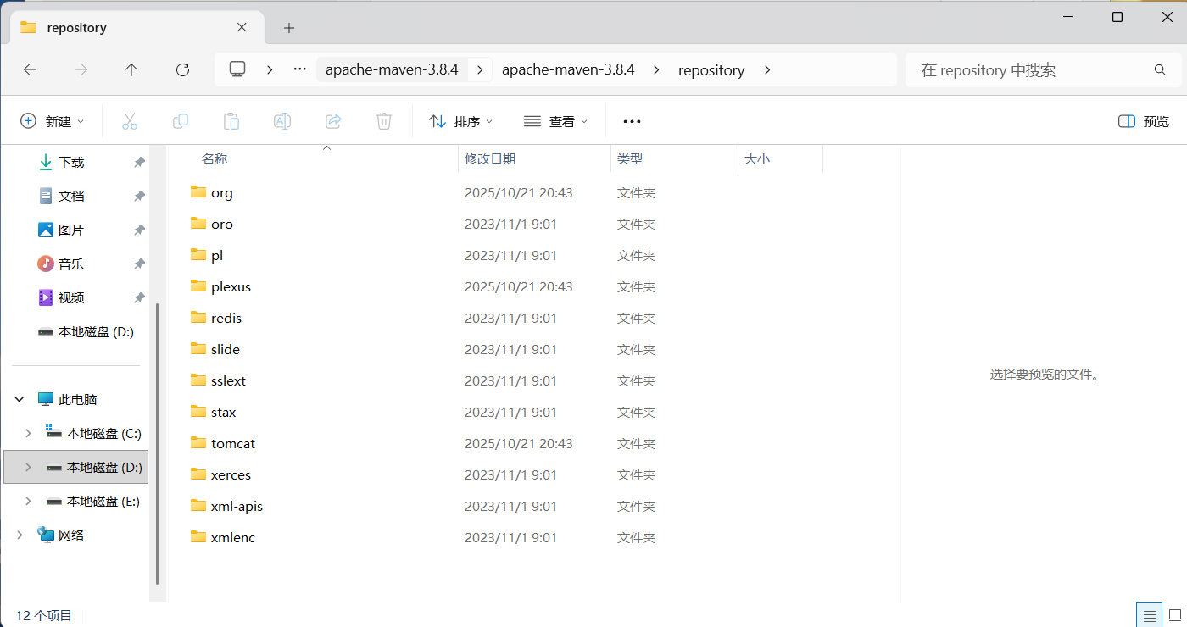Refresh the repository folder view

[182, 70]
